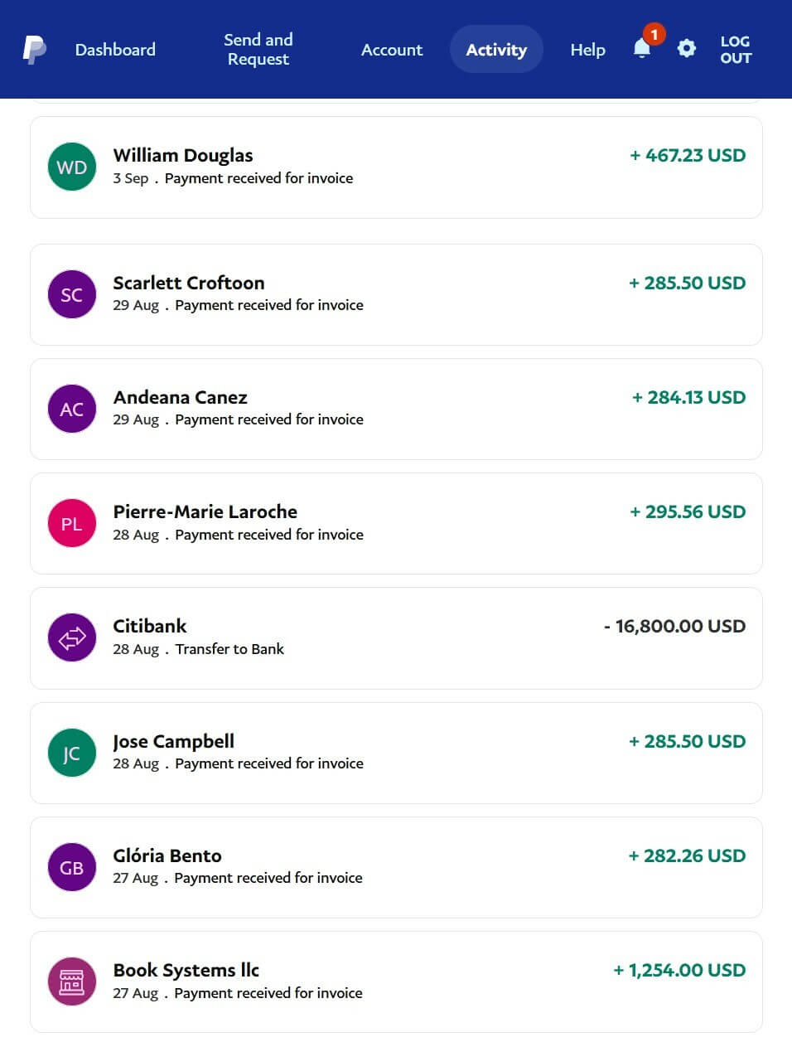Image resolution: width=792 pixels, height=1042 pixels.
Task: Click Jose Campbell's JC avatar
Action: (72, 753)
